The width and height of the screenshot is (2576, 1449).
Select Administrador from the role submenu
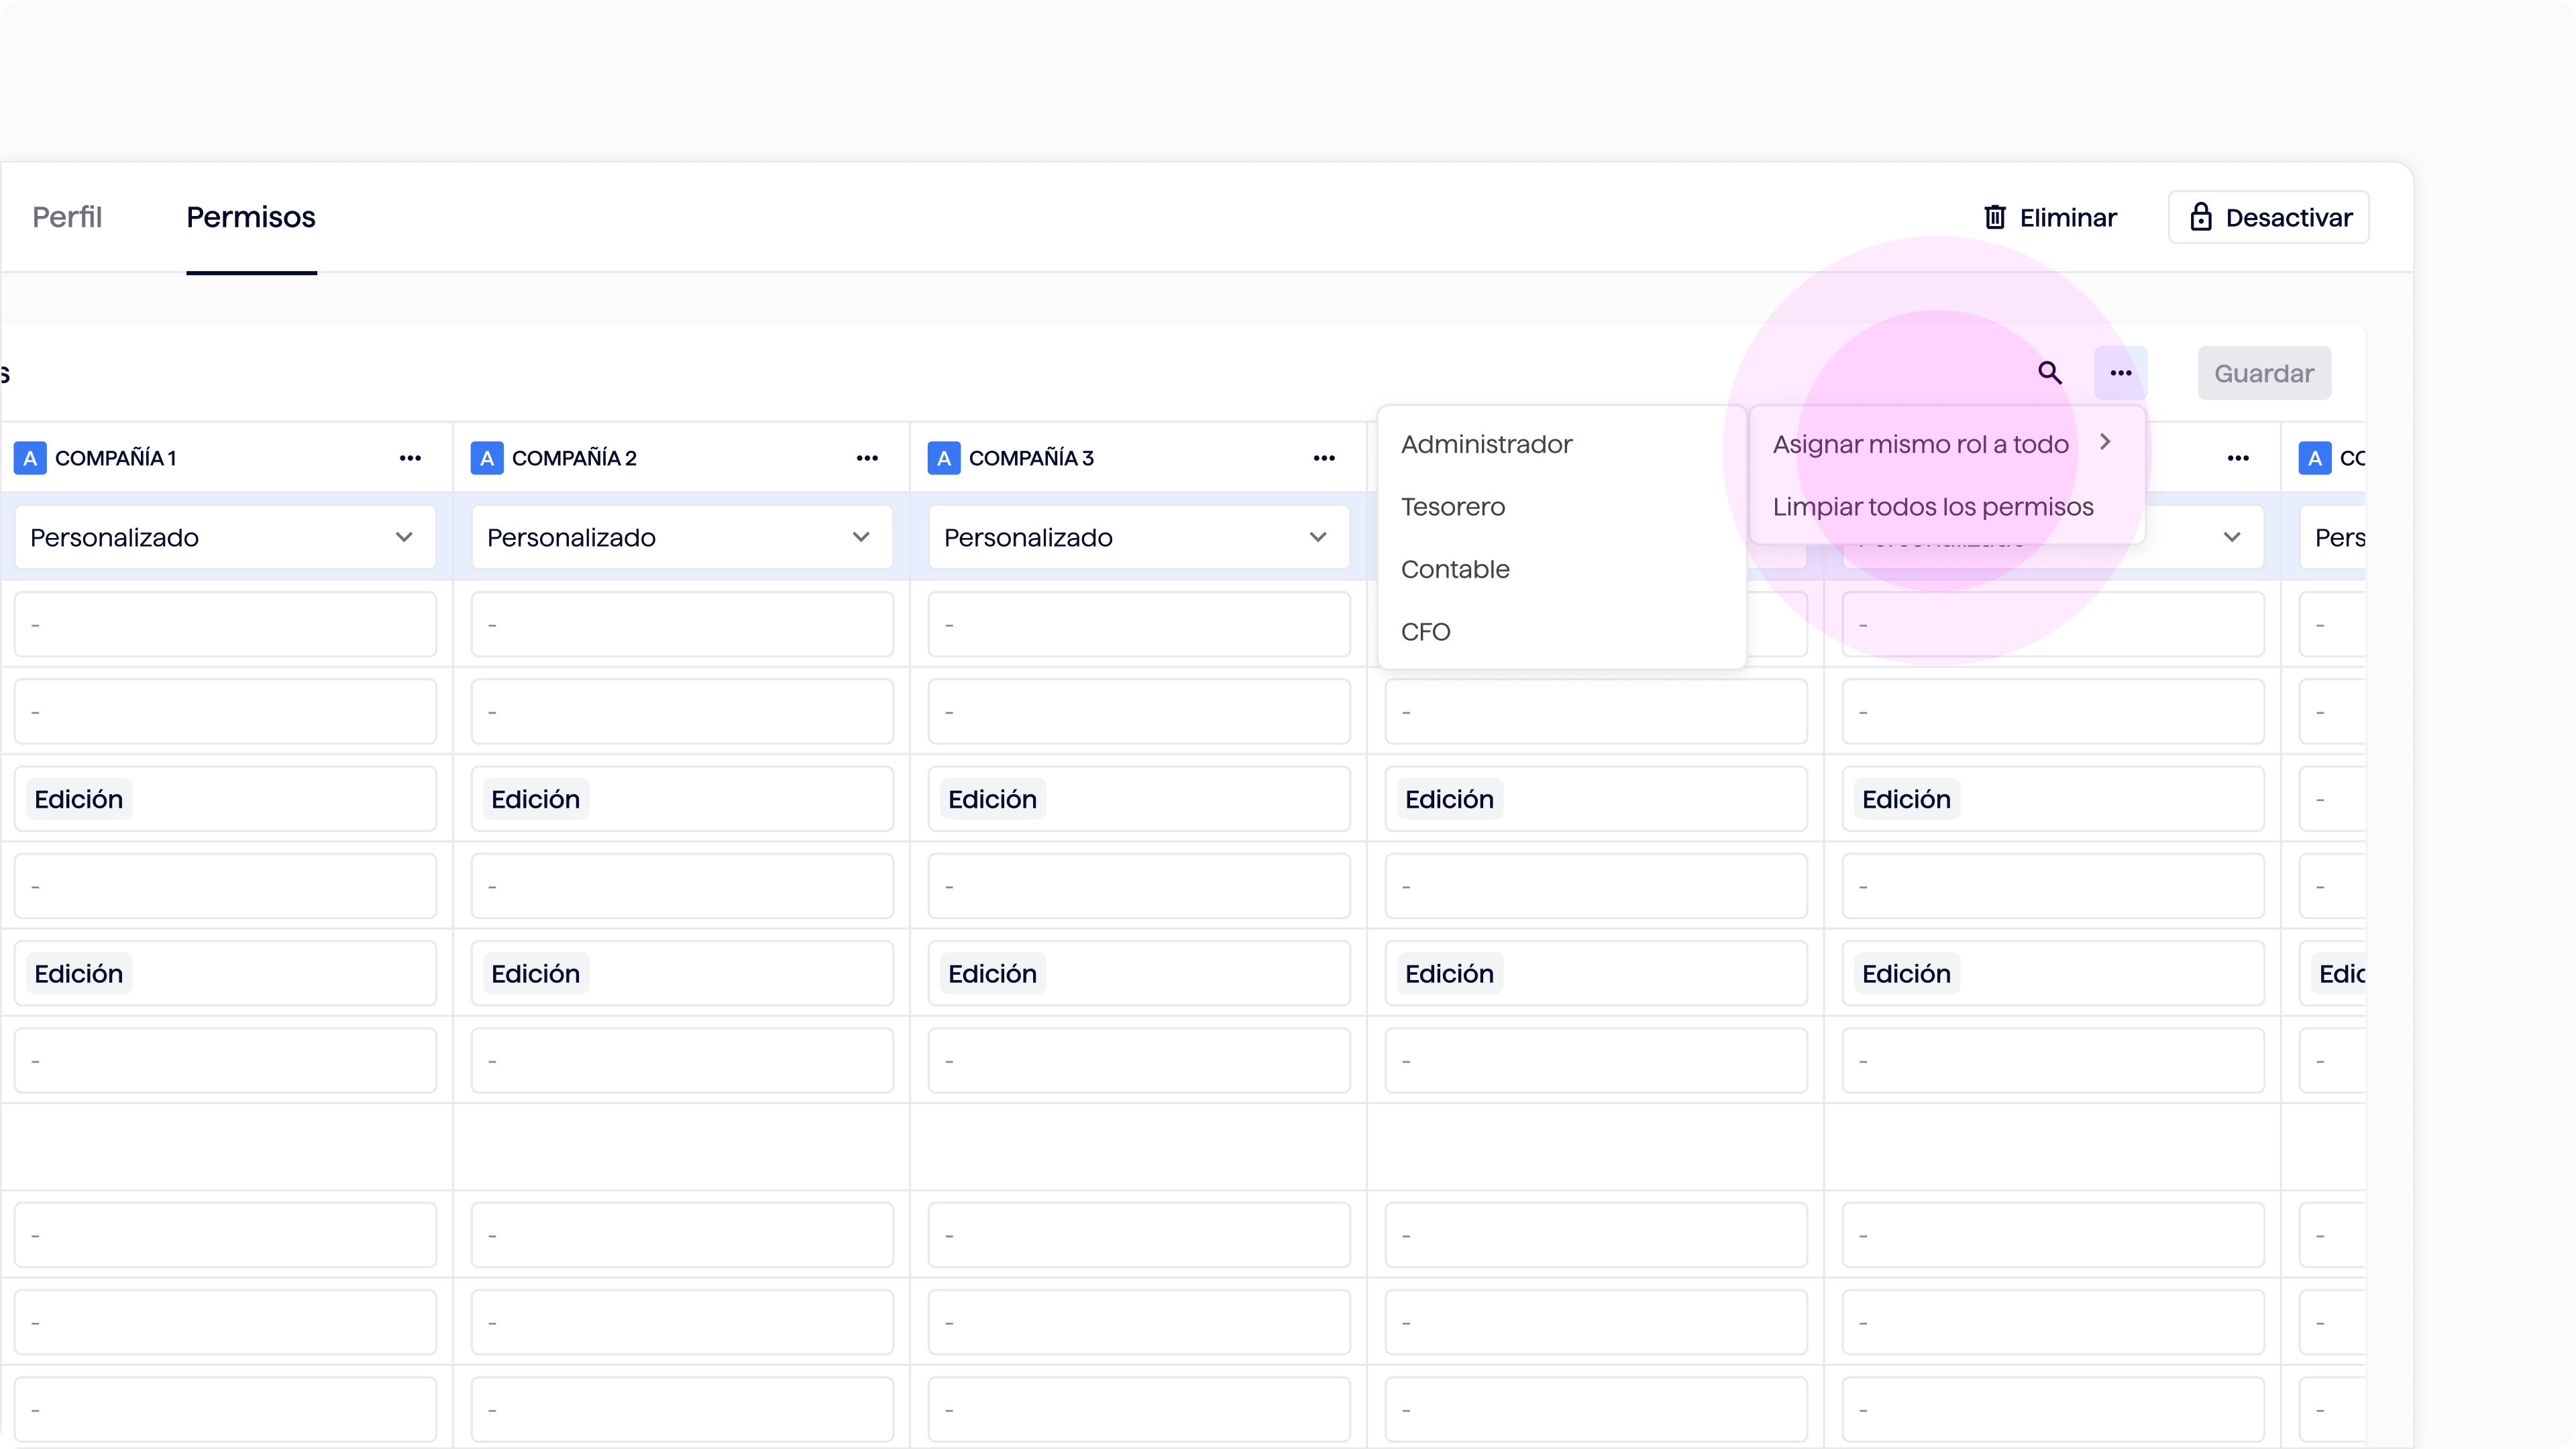coord(1486,444)
